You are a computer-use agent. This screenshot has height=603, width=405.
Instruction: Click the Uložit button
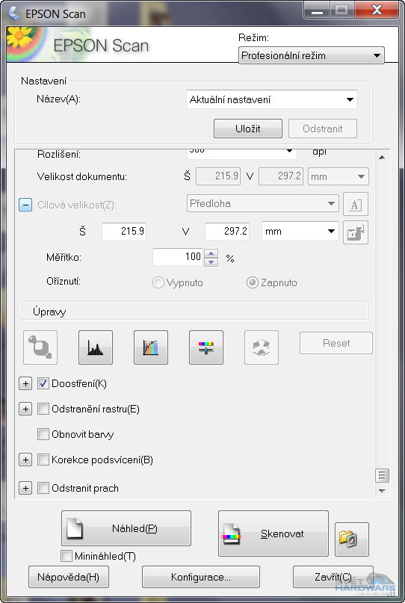point(247,129)
